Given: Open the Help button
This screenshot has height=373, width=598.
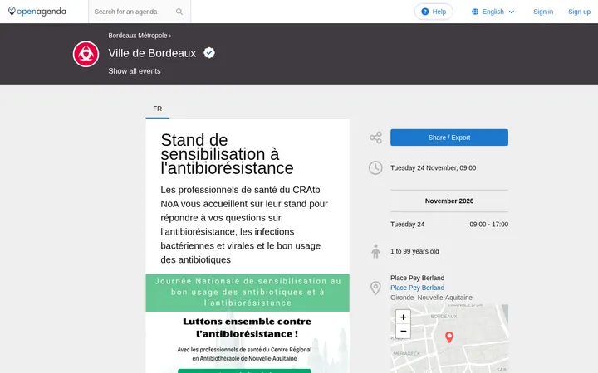Looking at the screenshot, I should click(x=434, y=12).
